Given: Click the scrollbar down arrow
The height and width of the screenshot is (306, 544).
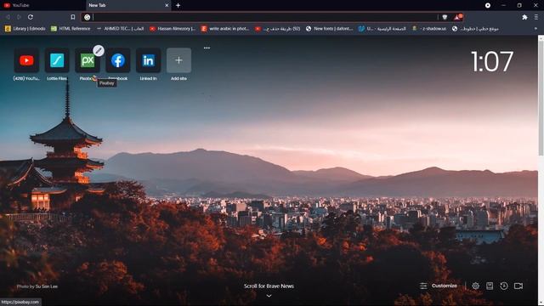Looking at the screenshot, I should click(541, 303).
